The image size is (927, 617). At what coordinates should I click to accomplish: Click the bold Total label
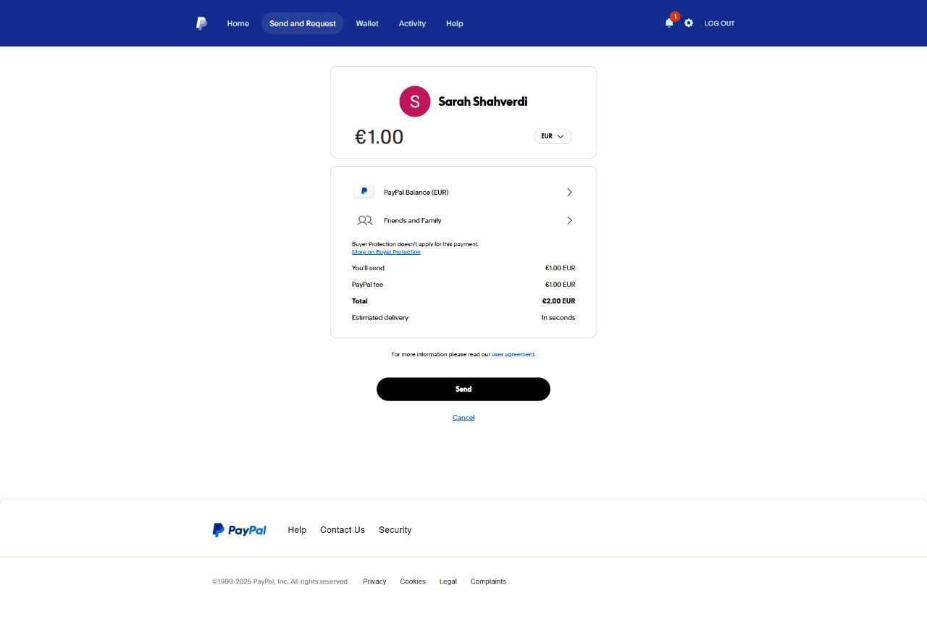(360, 301)
